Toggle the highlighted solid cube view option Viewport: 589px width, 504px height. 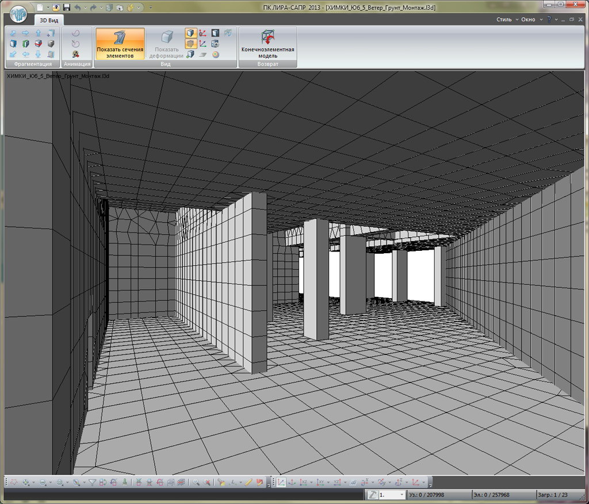[191, 33]
